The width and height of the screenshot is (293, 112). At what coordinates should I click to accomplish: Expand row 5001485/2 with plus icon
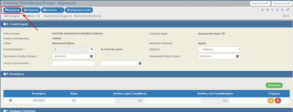[x=11, y=101]
